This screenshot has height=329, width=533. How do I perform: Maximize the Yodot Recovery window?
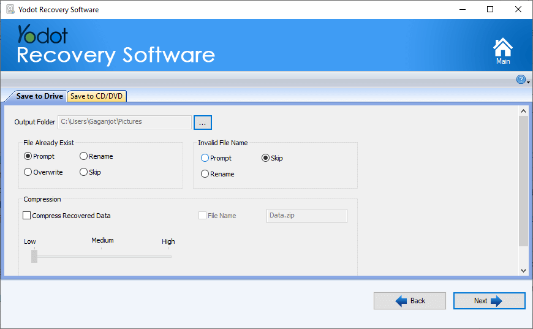[x=490, y=10]
